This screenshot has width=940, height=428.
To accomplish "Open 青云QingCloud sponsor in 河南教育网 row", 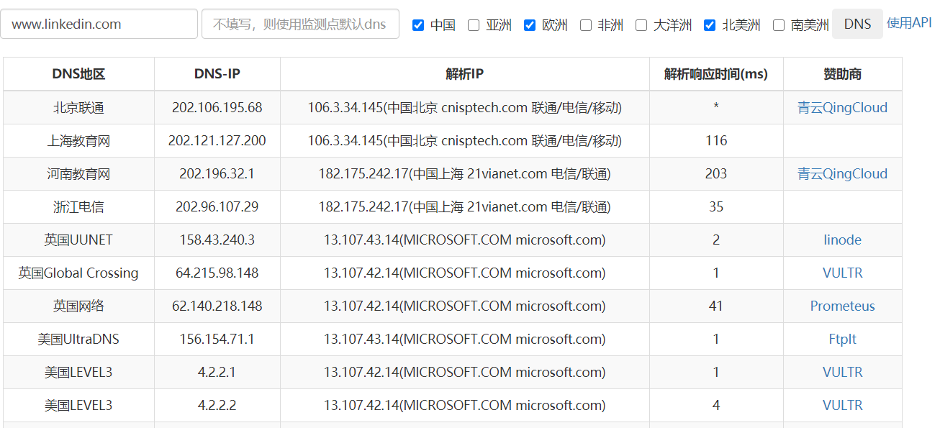I will 842,174.
